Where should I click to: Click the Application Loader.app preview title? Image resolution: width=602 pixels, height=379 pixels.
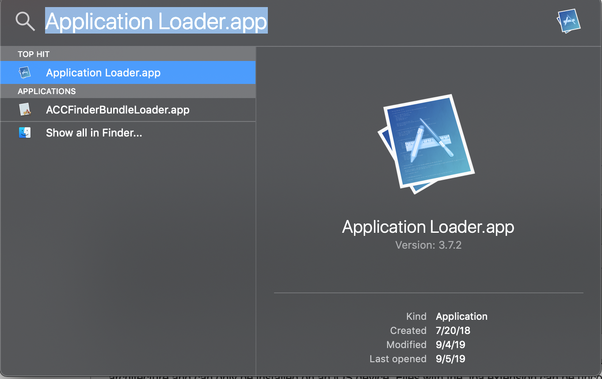[428, 227]
